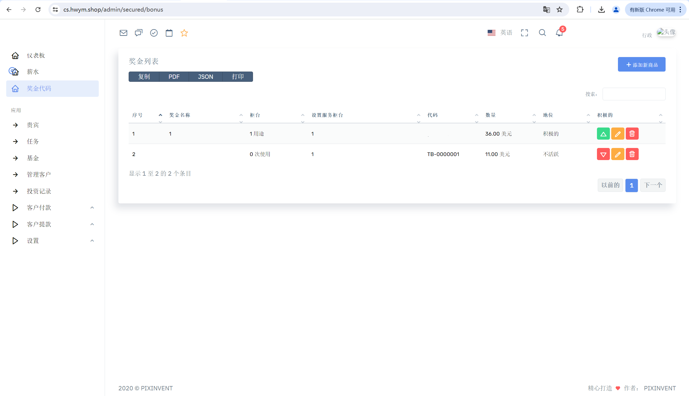Toggle fullscreen with the expand icon
The width and height of the screenshot is (689, 396).
pos(524,33)
